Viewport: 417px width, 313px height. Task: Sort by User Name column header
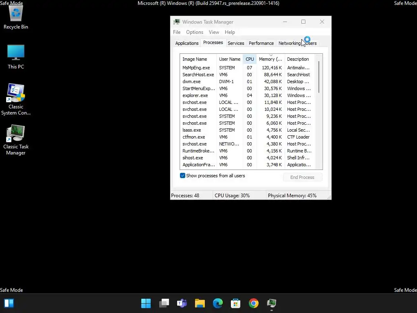click(230, 59)
